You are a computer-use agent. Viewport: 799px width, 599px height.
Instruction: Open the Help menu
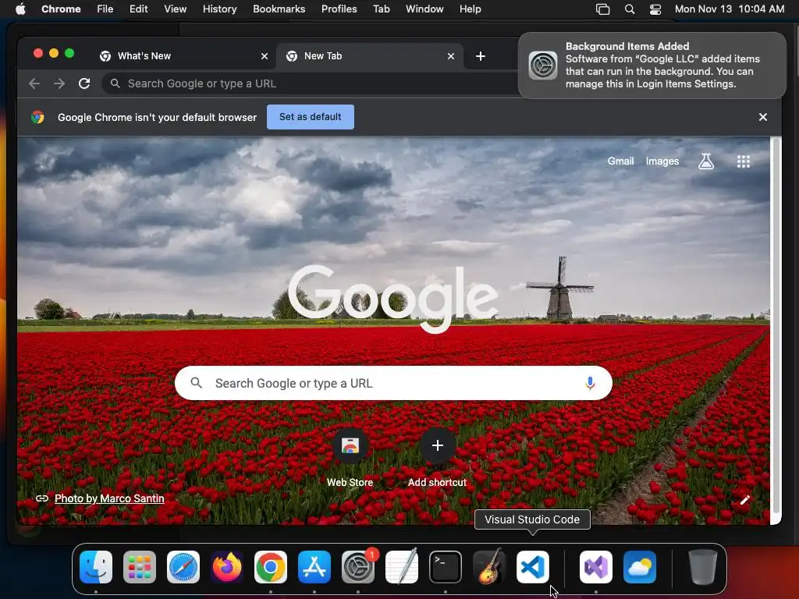point(470,9)
